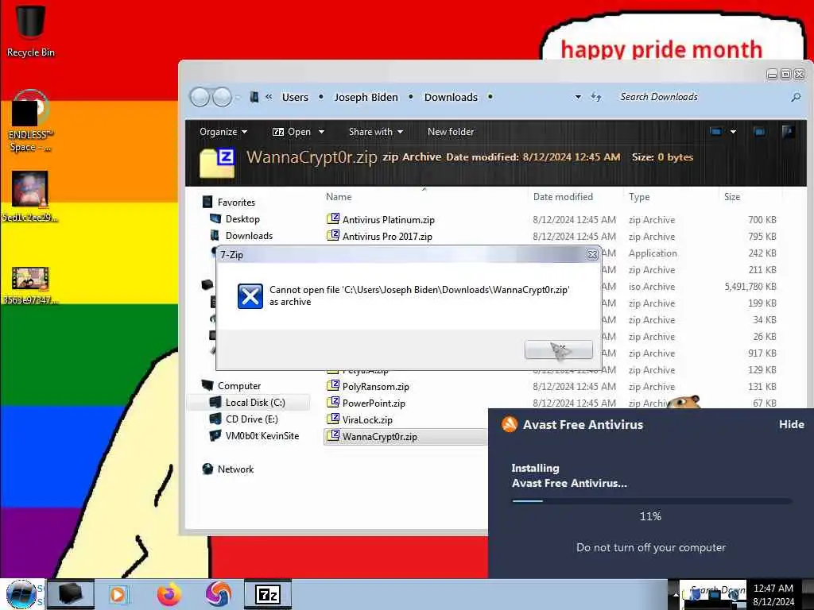Viewport: 814px width, 610px height.
Task: Open Windows Media Player from taskbar
Action: 119,594
